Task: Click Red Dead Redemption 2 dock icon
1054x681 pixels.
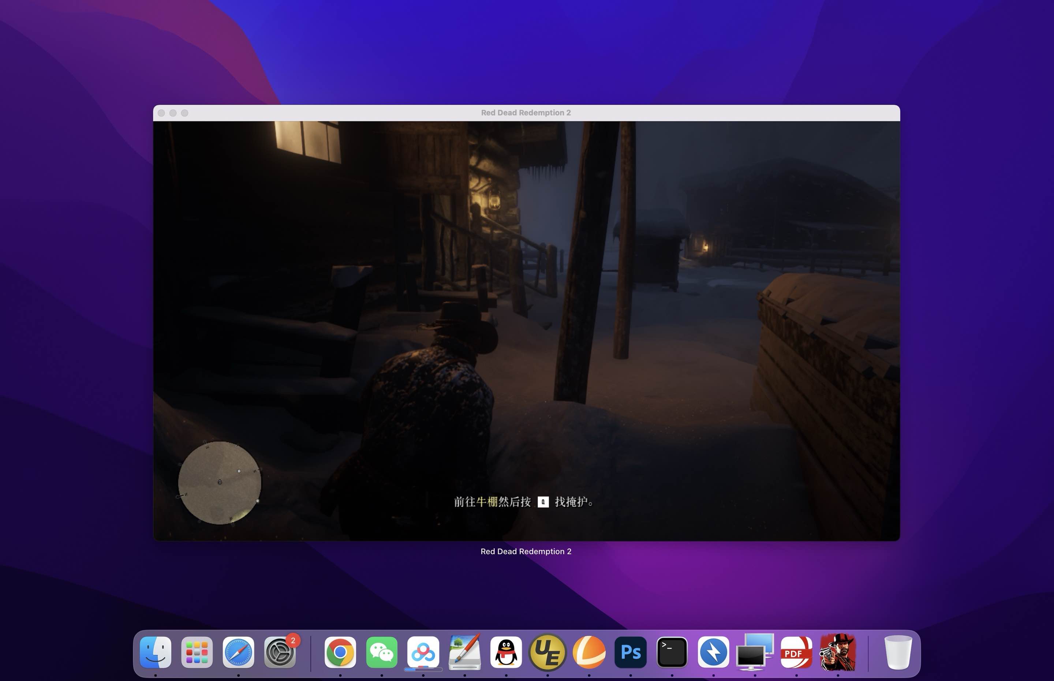Action: (x=838, y=652)
